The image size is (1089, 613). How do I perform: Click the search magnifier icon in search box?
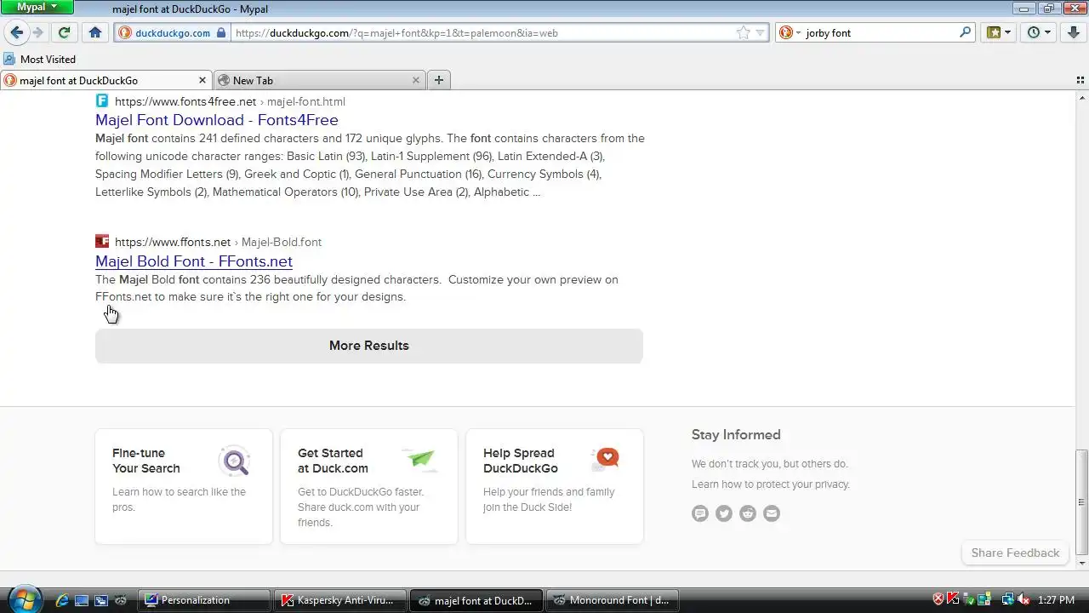click(x=966, y=32)
